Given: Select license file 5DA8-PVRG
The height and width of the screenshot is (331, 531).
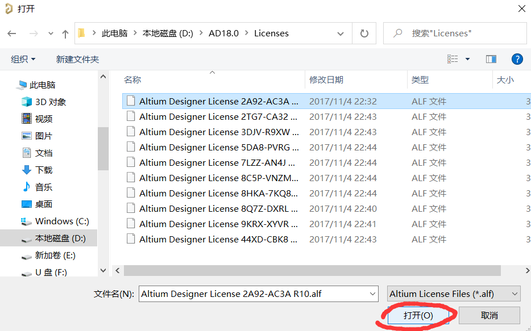Looking at the screenshot, I should [219, 148].
